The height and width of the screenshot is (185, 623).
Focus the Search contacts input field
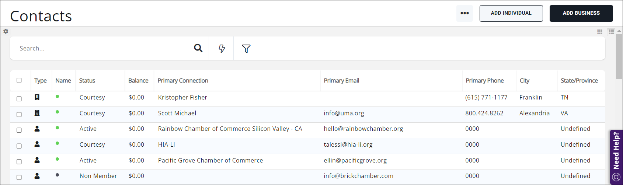click(x=103, y=48)
